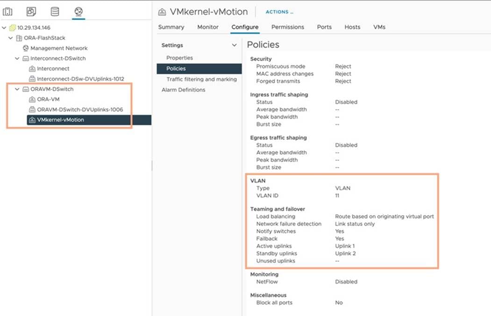
Task: Click the 'Teaming and failover' section heading
Action: 278,209
